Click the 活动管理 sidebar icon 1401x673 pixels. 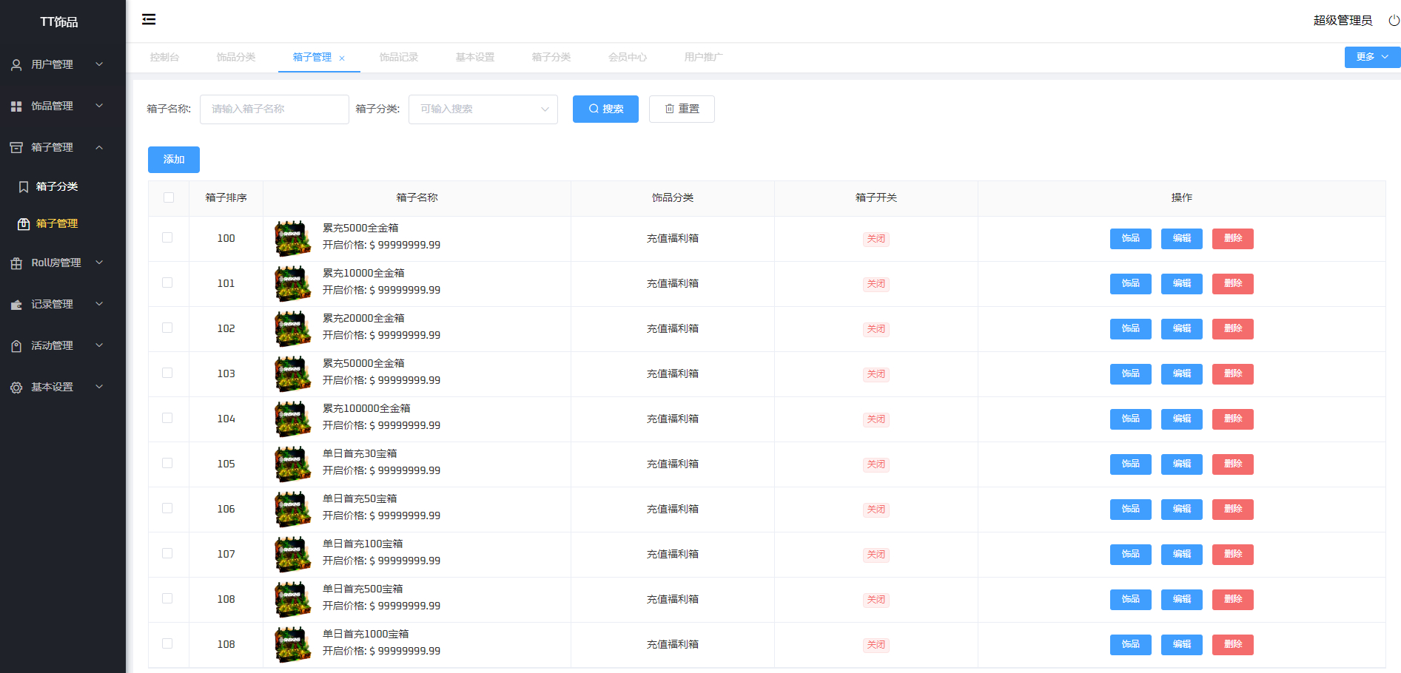16,346
